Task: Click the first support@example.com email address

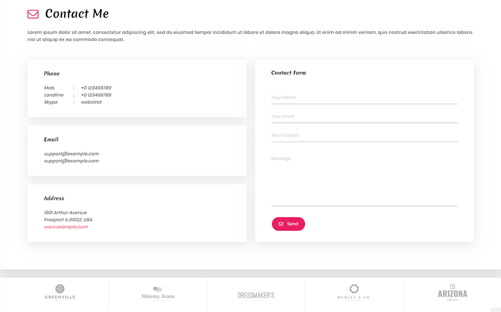Action: 71,154
